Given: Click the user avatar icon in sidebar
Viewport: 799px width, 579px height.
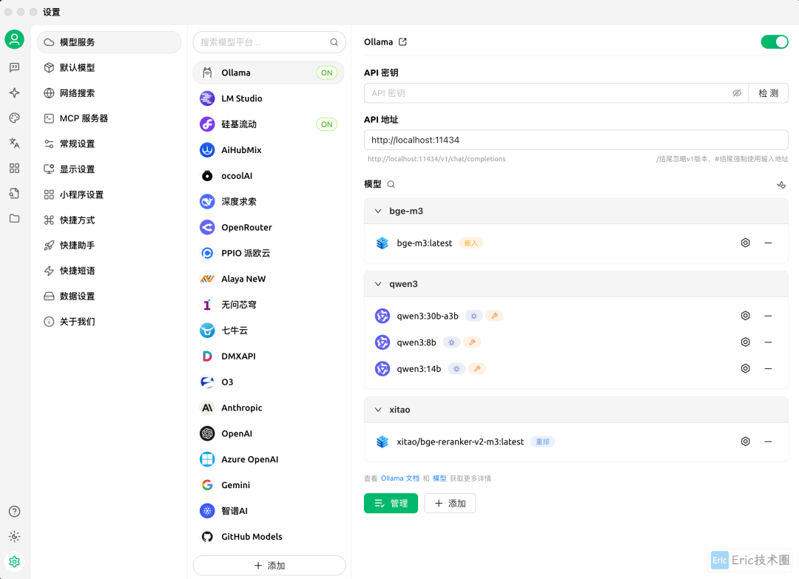Looking at the screenshot, I should tap(14, 39).
